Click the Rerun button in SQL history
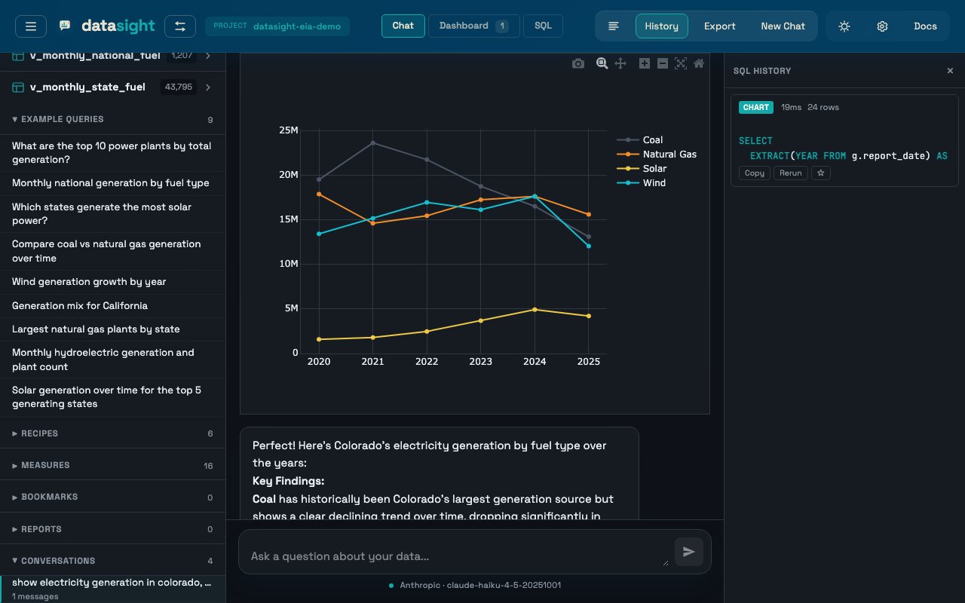965x603 pixels. pos(790,173)
